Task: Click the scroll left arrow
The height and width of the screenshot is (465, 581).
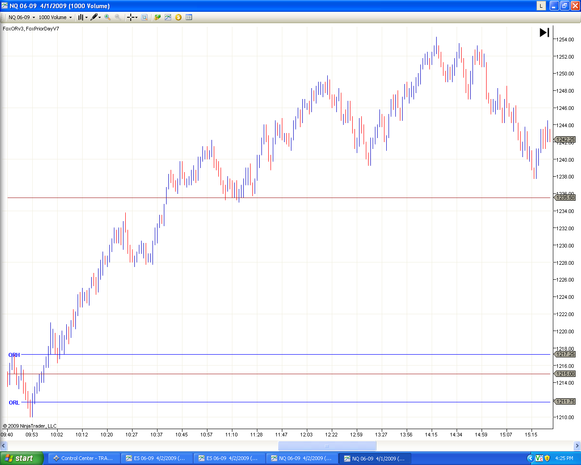Action: pyautogui.click(x=4, y=446)
